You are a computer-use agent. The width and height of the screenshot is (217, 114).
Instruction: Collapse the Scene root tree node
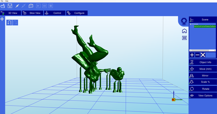[x=191, y=24]
